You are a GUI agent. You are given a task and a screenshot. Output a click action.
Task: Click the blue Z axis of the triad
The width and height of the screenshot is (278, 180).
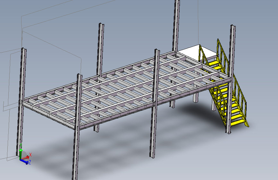[x=24, y=161]
